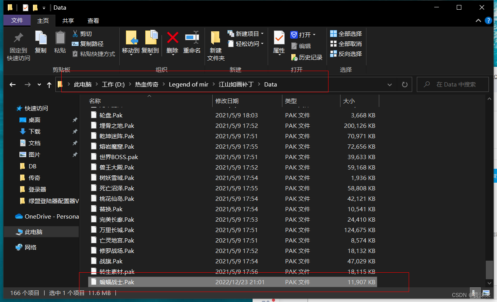Open recent locations dropdown arrow

[x=39, y=85]
